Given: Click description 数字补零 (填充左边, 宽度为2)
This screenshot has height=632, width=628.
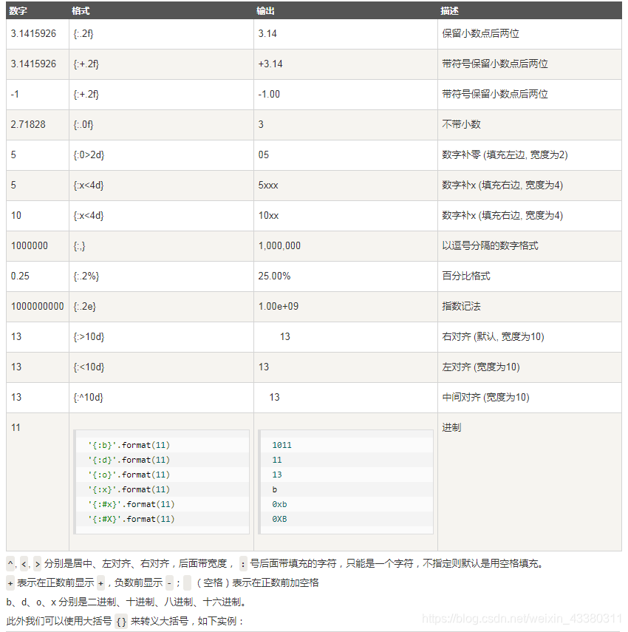Looking at the screenshot, I should point(505,154).
